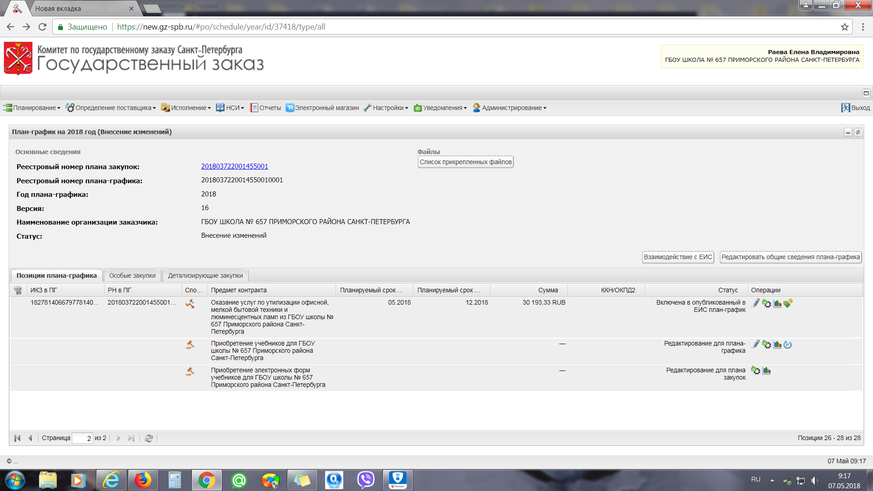
Task: Click the page number input field
Action: coord(83,438)
